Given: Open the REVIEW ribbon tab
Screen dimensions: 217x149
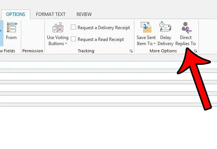Looking at the screenshot, I should [x=84, y=14].
